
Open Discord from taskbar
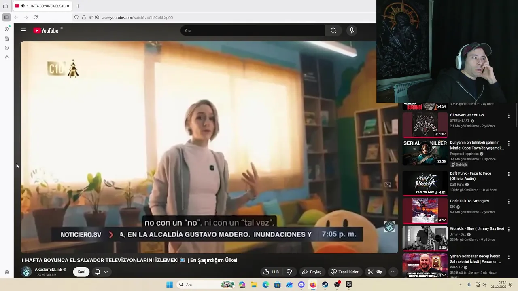301,285
